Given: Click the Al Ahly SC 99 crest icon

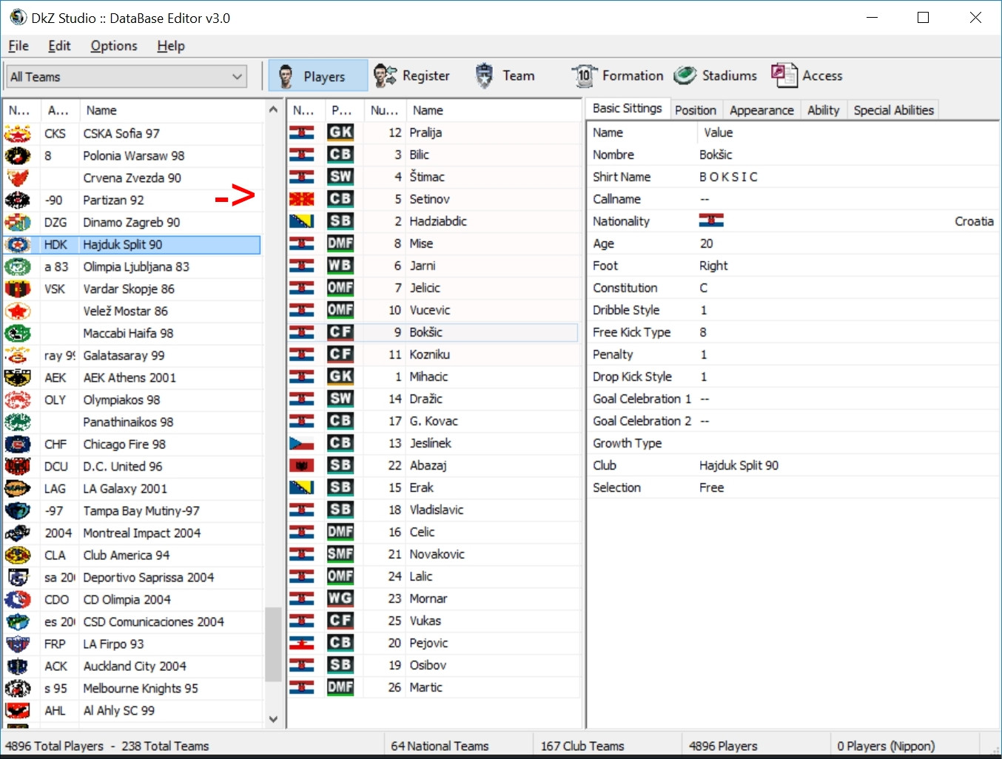Looking at the screenshot, I should click(x=18, y=711).
